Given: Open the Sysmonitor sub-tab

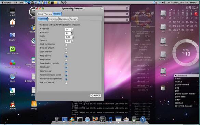Looking at the screenshot, I should coord(53,19).
